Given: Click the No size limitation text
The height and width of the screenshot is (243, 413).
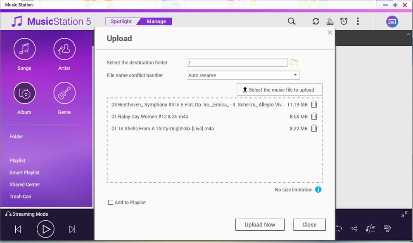Looking at the screenshot, I should (293, 190).
